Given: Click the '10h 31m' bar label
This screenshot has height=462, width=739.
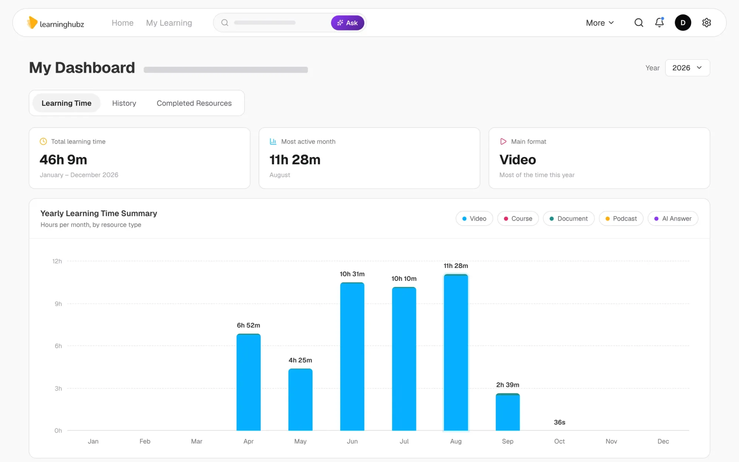Looking at the screenshot, I should pyautogui.click(x=352, y=274).
